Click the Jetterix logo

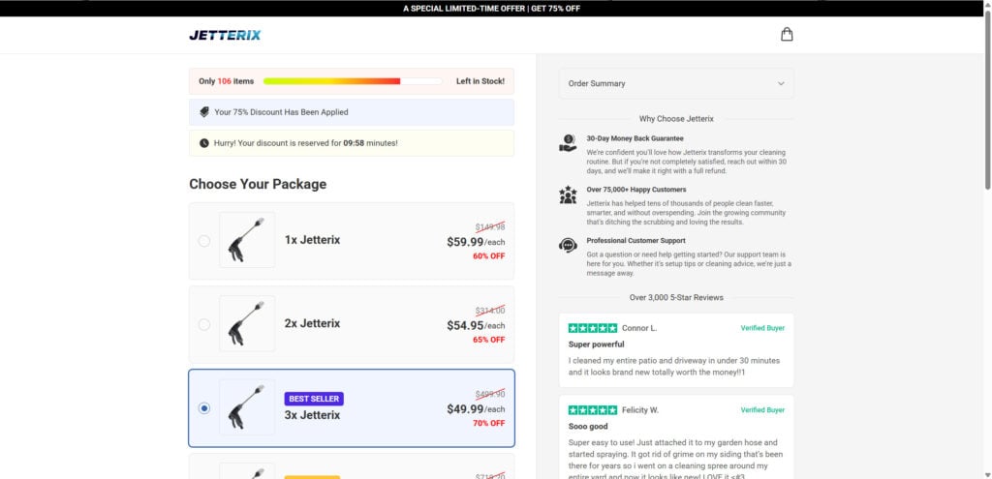coord(225,35)
